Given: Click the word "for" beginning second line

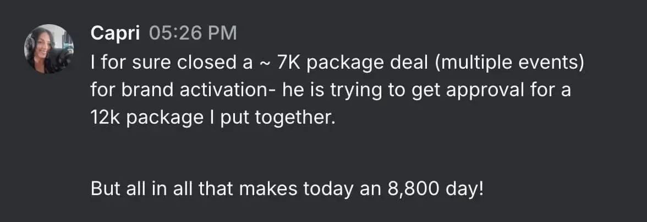Looking at the screenshot, I should (x=103, y=90).
